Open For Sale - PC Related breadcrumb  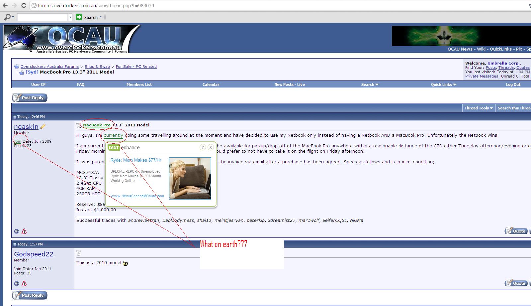[136, 67]
